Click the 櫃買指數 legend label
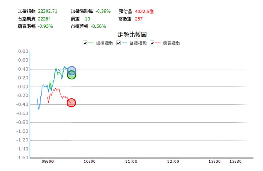Image resolution: width=263 pixels, height=171 pixels. (171, 43)
